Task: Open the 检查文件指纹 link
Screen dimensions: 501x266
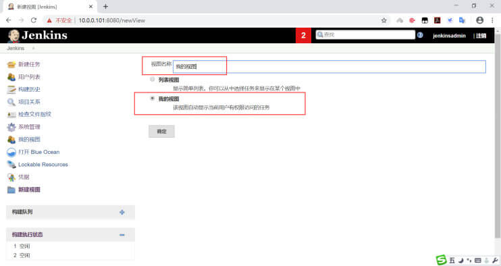Action: tap(34, 114)
